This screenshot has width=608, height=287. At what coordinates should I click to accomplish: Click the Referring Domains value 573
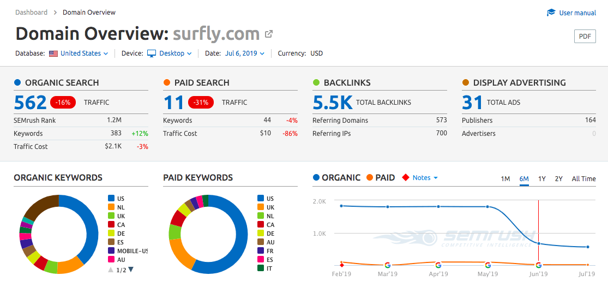point(441,120)
